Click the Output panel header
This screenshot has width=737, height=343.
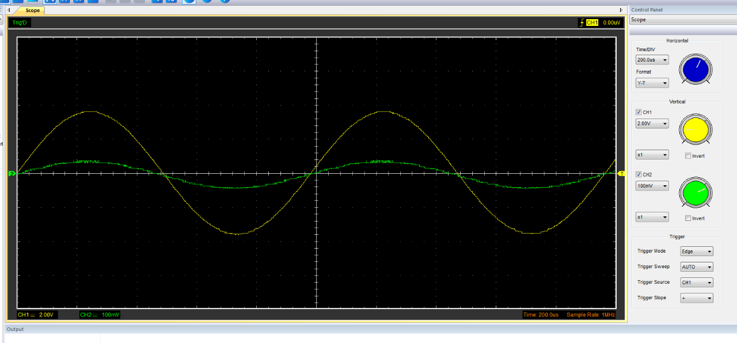coord(16,329)
